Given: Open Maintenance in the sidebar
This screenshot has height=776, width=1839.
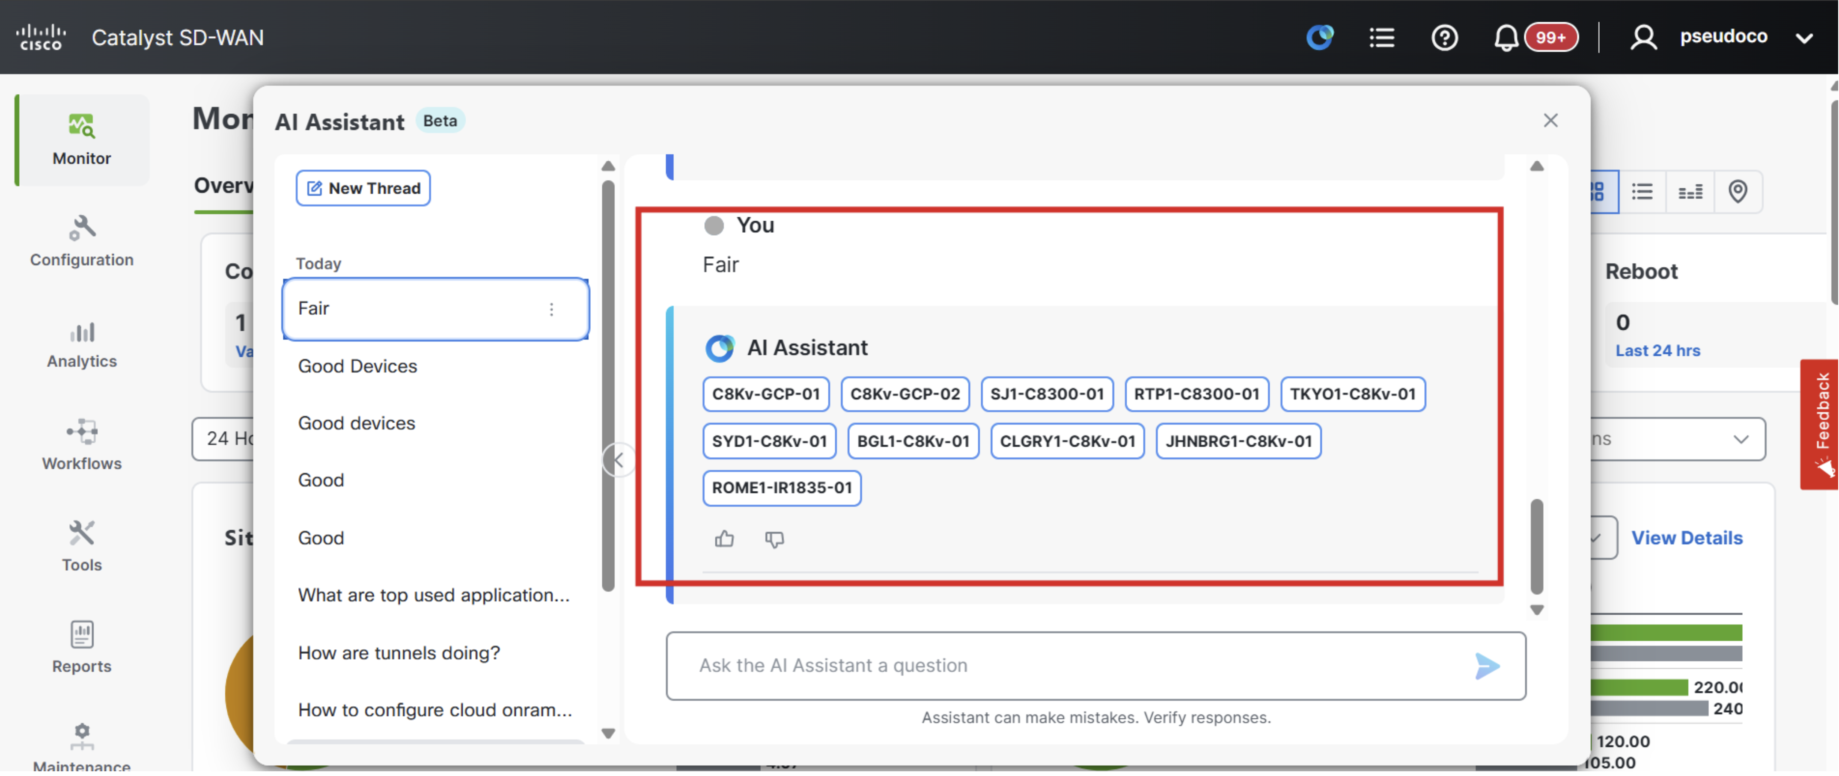Looking at the screenshot, I should [81, 747].
